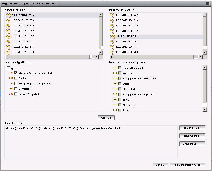Click Apply migration rules button

[187, 165]
